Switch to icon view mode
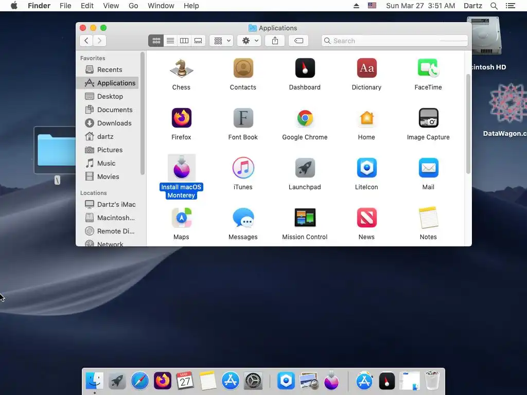 (x=156, y=41)
